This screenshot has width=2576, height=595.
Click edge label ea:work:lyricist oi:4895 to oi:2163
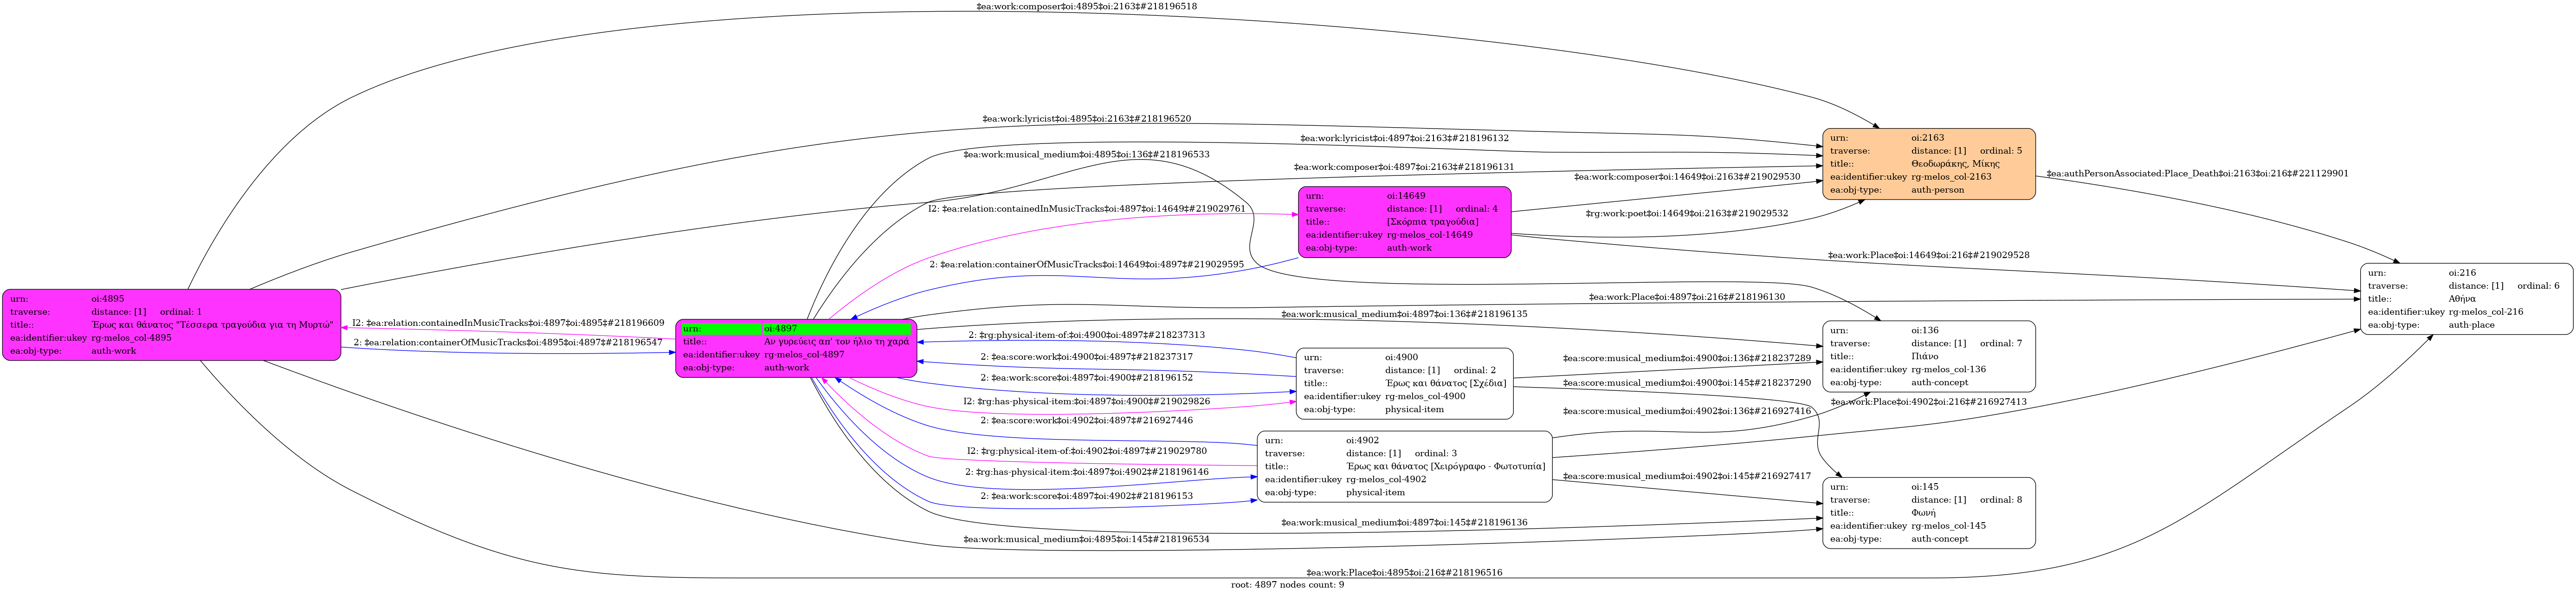point(1086,119)
